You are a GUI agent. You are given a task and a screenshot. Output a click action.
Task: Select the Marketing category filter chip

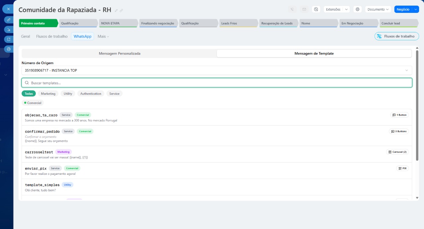click(x=48, y=94)
